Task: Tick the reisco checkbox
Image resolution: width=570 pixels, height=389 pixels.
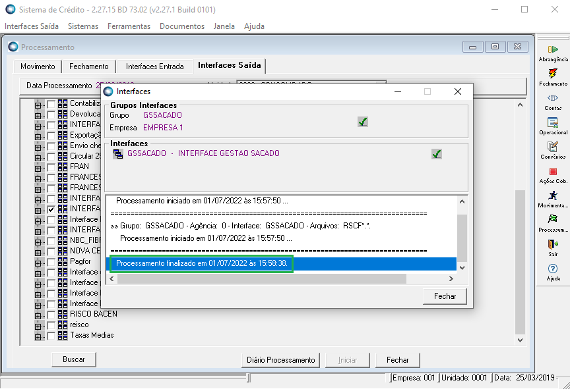Action: click(x=51, y=326)
